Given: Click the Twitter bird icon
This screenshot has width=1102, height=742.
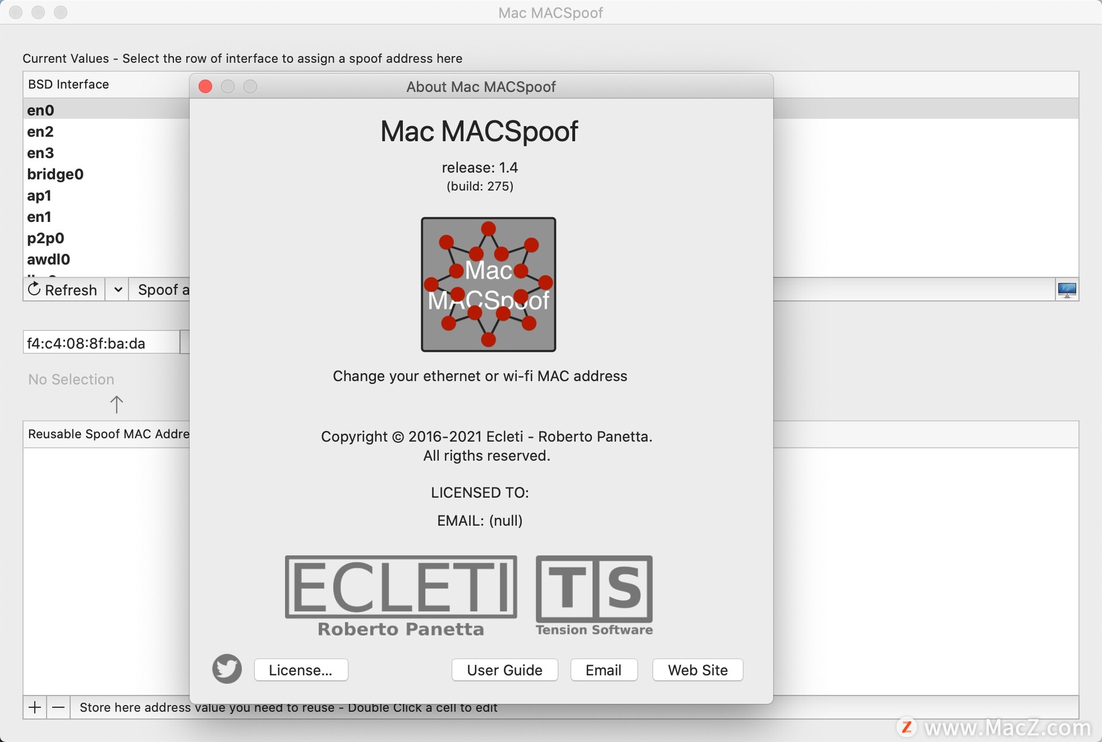Looking at the screenshot, I should (x=226, y=669).
